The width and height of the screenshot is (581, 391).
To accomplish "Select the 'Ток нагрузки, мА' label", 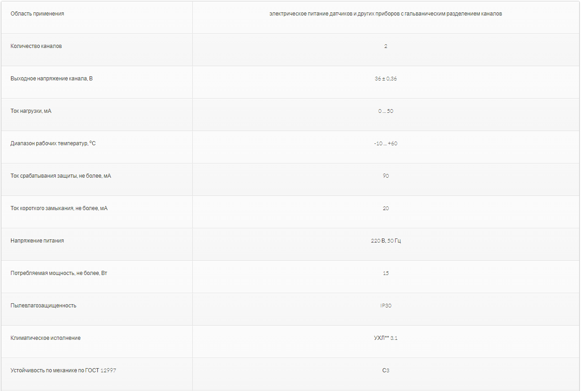I will 31,111.
